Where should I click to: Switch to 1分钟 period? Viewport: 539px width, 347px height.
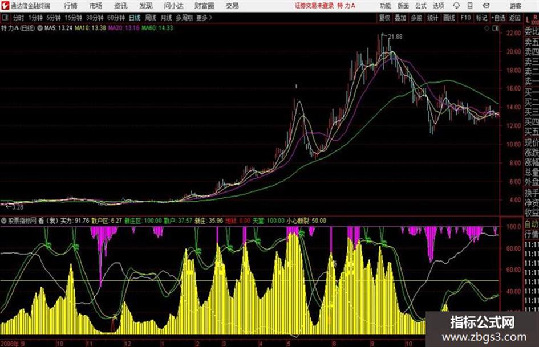tap(35, 18)
